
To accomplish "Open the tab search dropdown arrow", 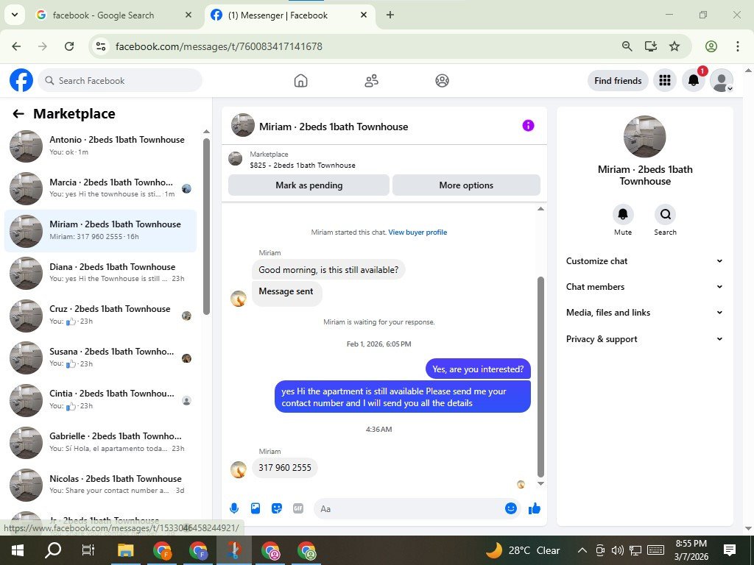I will (15, 15).
